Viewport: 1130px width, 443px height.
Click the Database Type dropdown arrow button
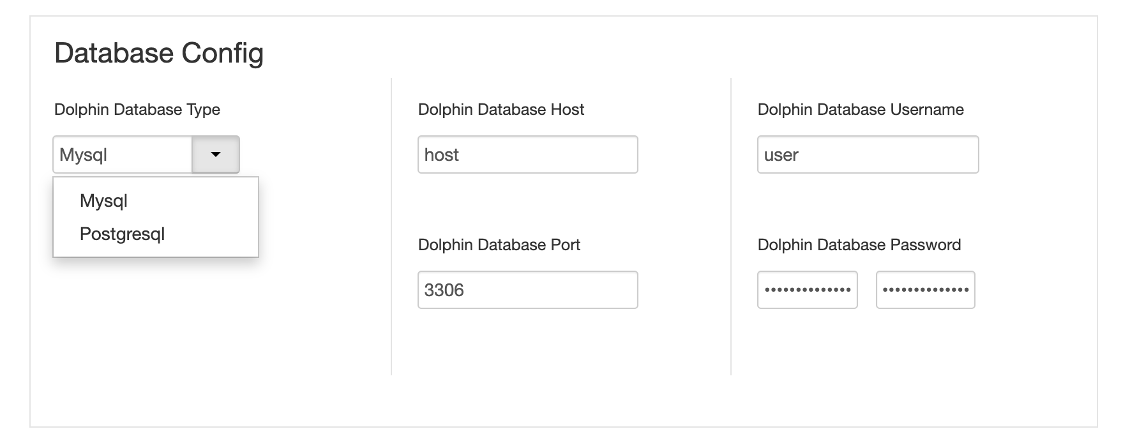[216, 154]
